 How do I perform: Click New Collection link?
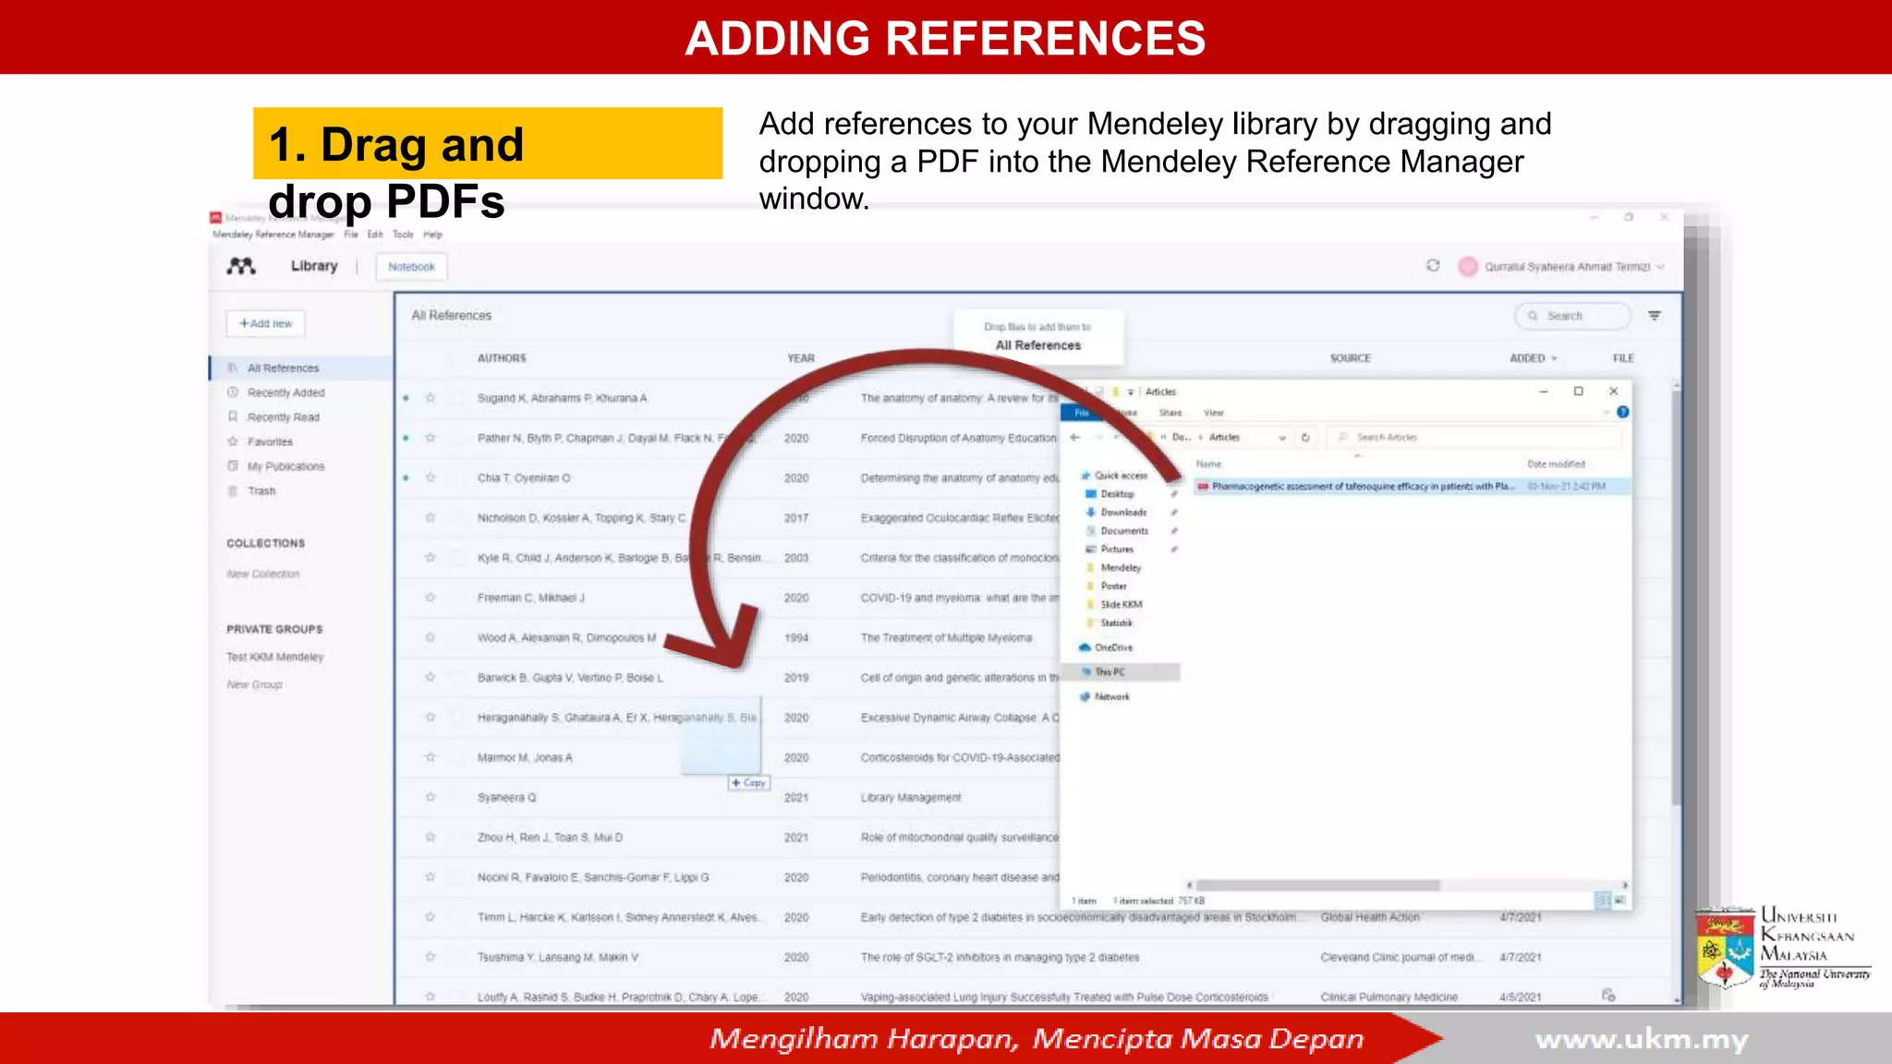coord(263,574)
